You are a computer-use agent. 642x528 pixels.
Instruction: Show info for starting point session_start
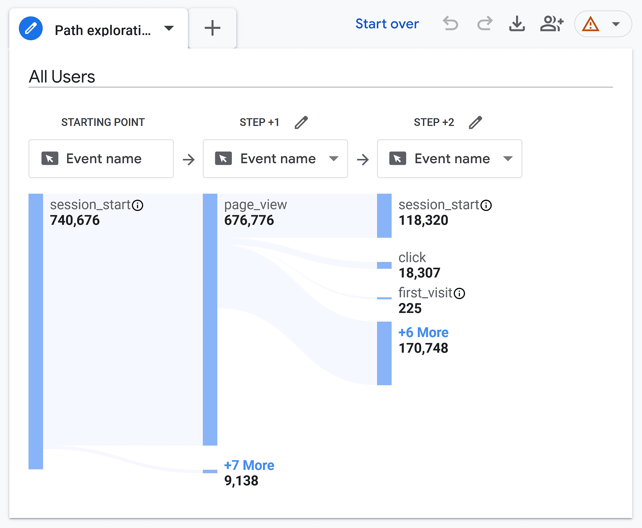click(138, 205)
